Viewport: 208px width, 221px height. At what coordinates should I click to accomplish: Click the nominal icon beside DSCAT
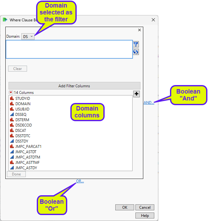(x=12, y=130)
